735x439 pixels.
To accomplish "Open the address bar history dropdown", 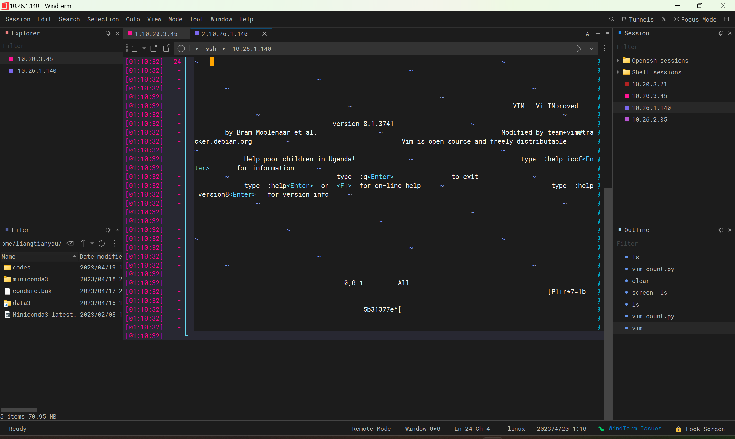I will click(x=591, y=49).
